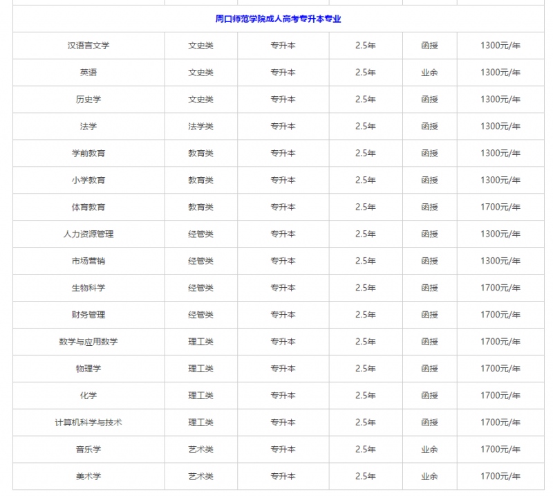
Task: Select the 市场营销 major cell
Action: pos(88,261)
